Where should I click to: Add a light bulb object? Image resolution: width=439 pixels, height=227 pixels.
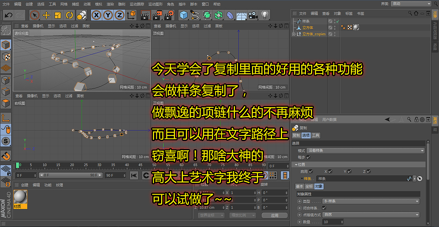(264, 15)
